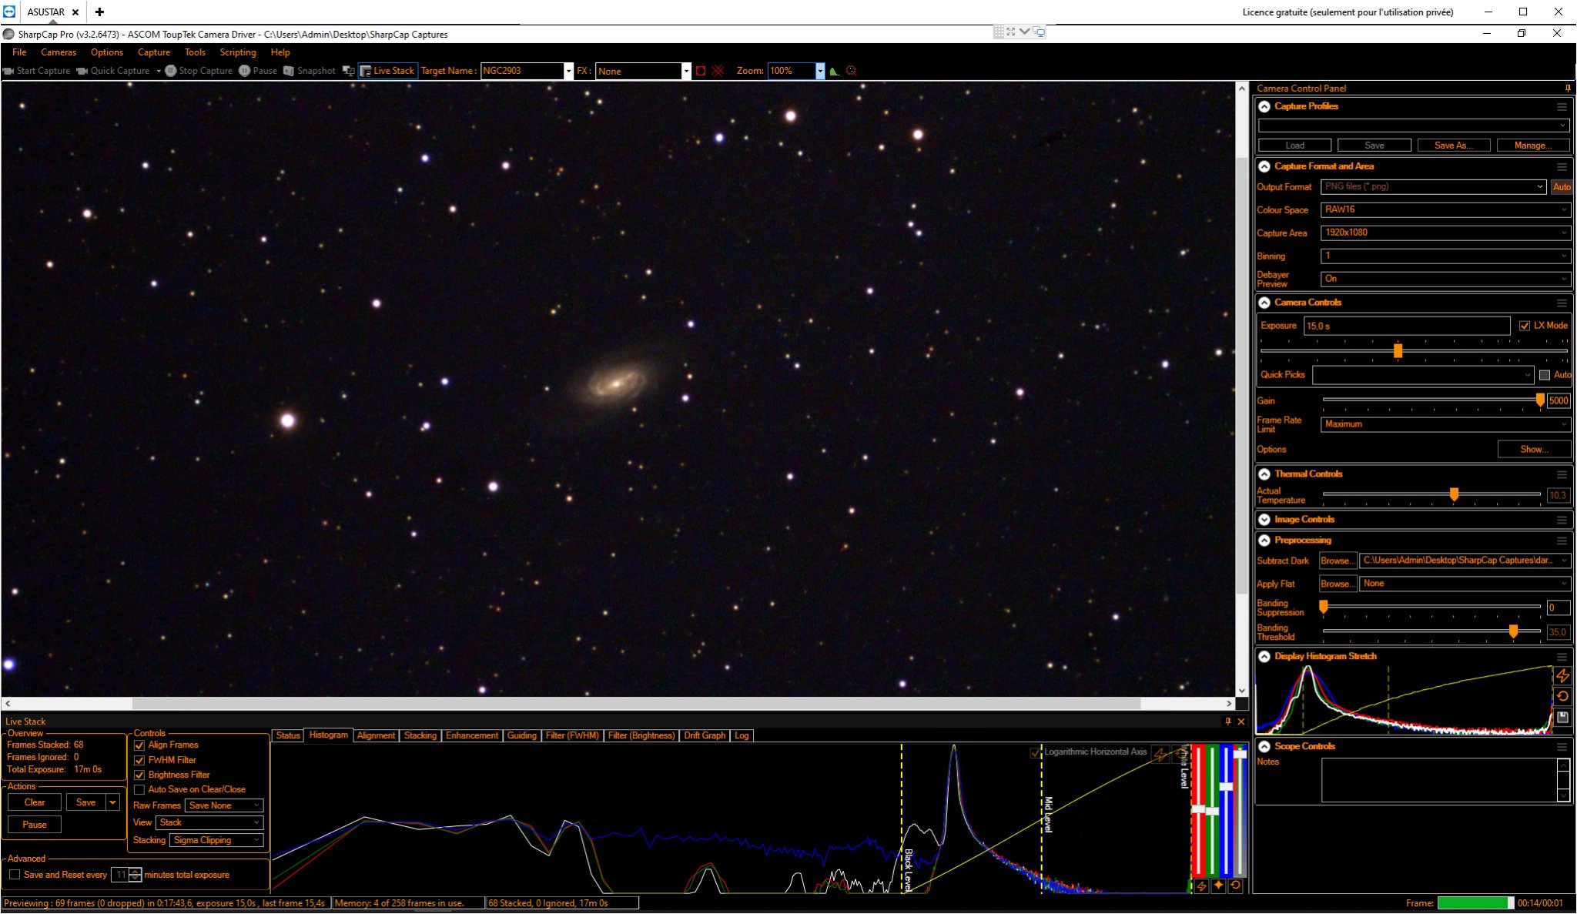Screen dimensions: 1577x914
Task: Switch to the Drift Graph tab
Action: click(705, 735)
